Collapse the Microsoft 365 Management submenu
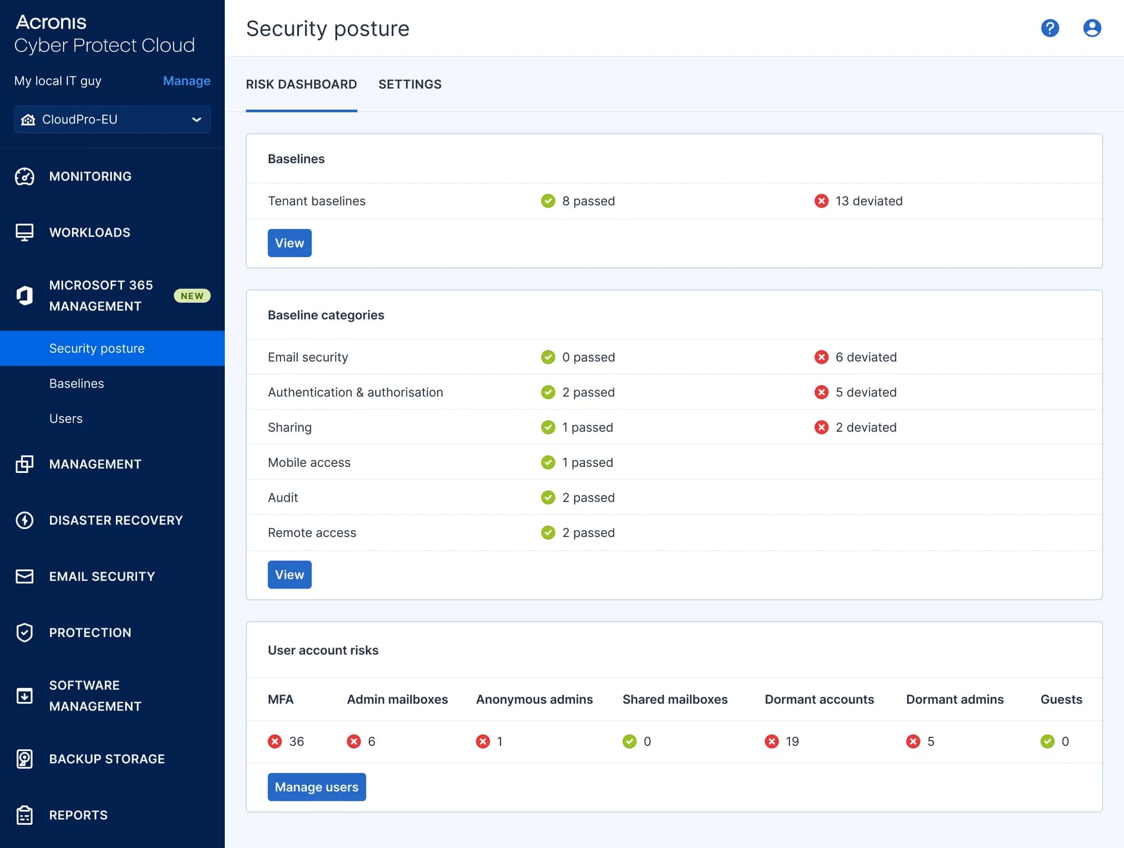 click(x=100, y=295)
